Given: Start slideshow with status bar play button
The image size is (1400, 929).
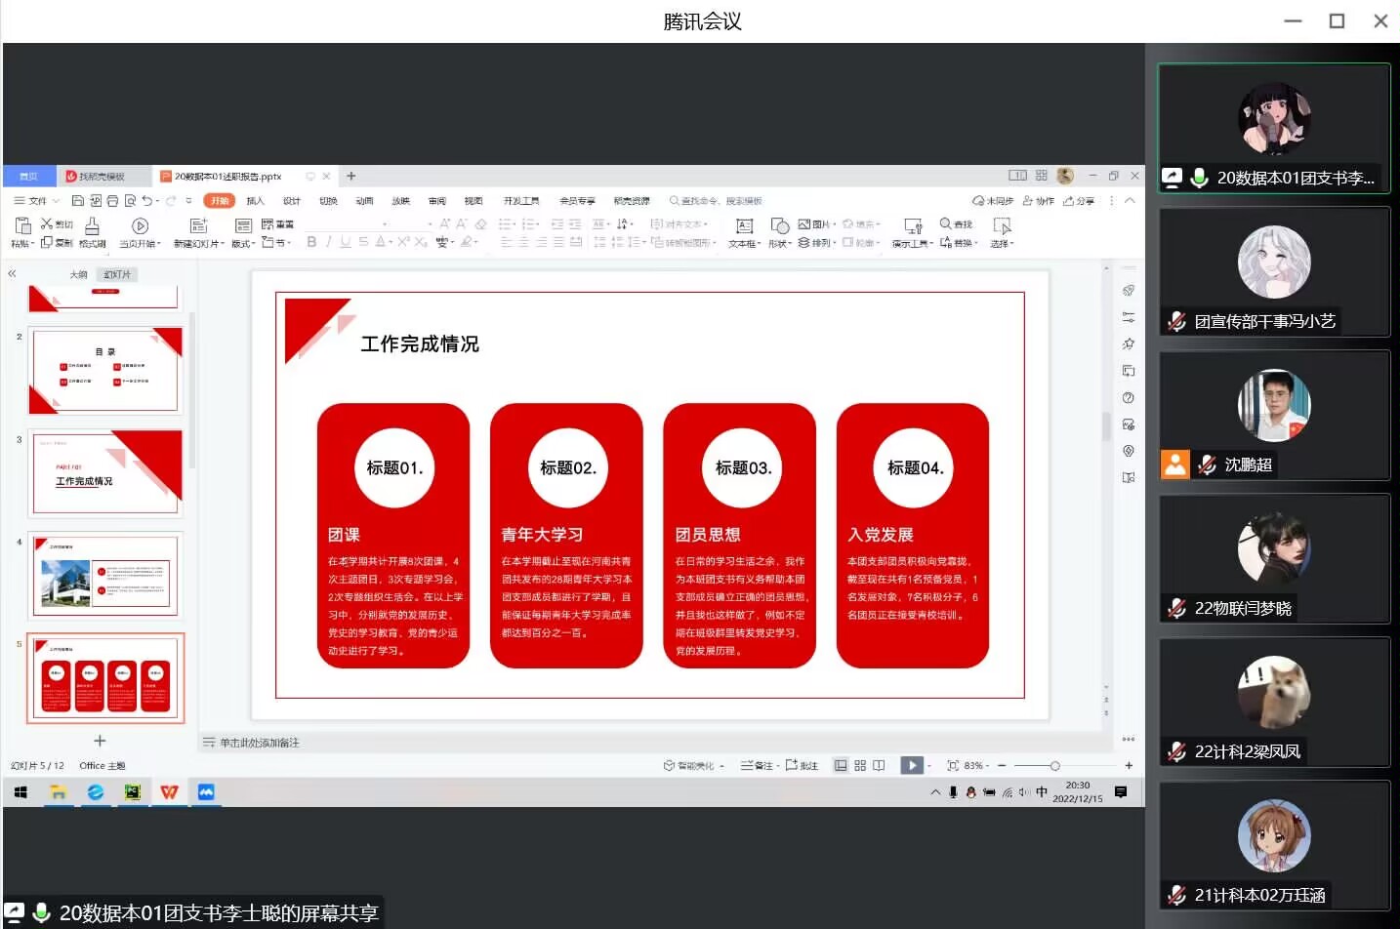Looking at the screenshot, I should 911,765.
